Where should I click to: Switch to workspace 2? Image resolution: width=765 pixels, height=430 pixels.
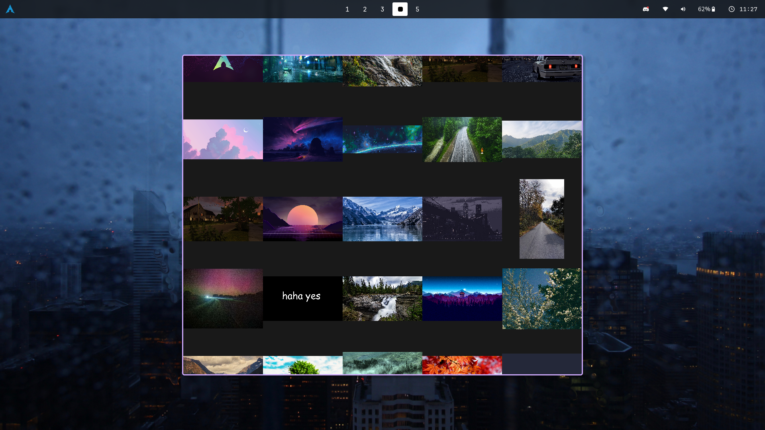pyautogui.click(x=365, y=9)
